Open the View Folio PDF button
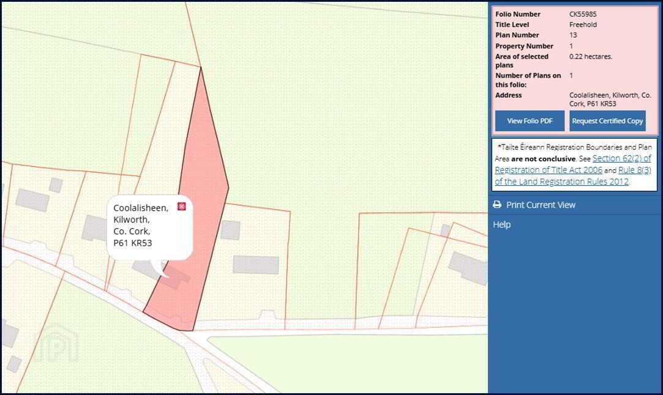This screenshot has width=663, height=395. coord(530,121)
